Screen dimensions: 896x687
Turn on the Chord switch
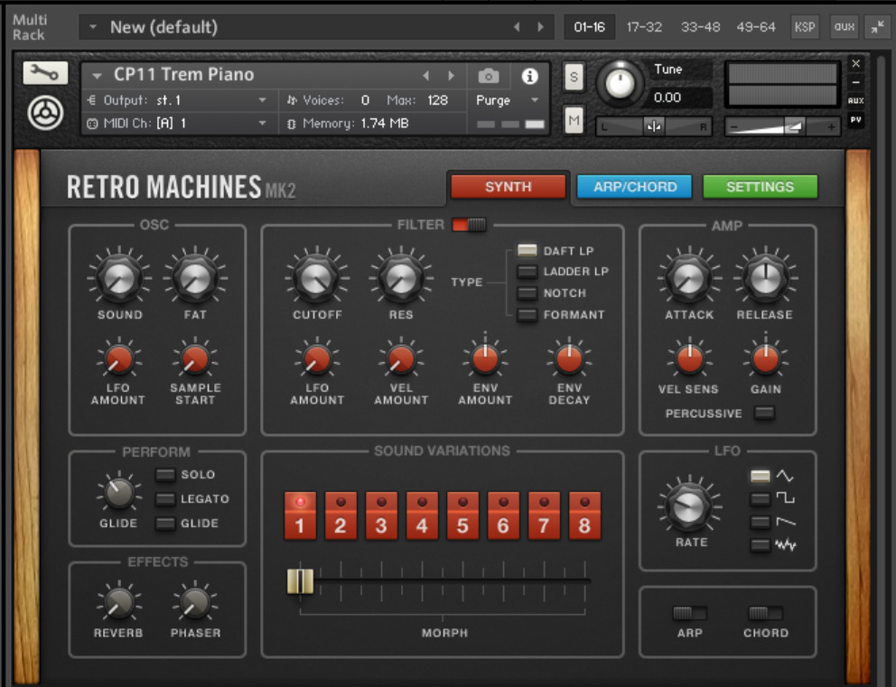tap(765, 613)
